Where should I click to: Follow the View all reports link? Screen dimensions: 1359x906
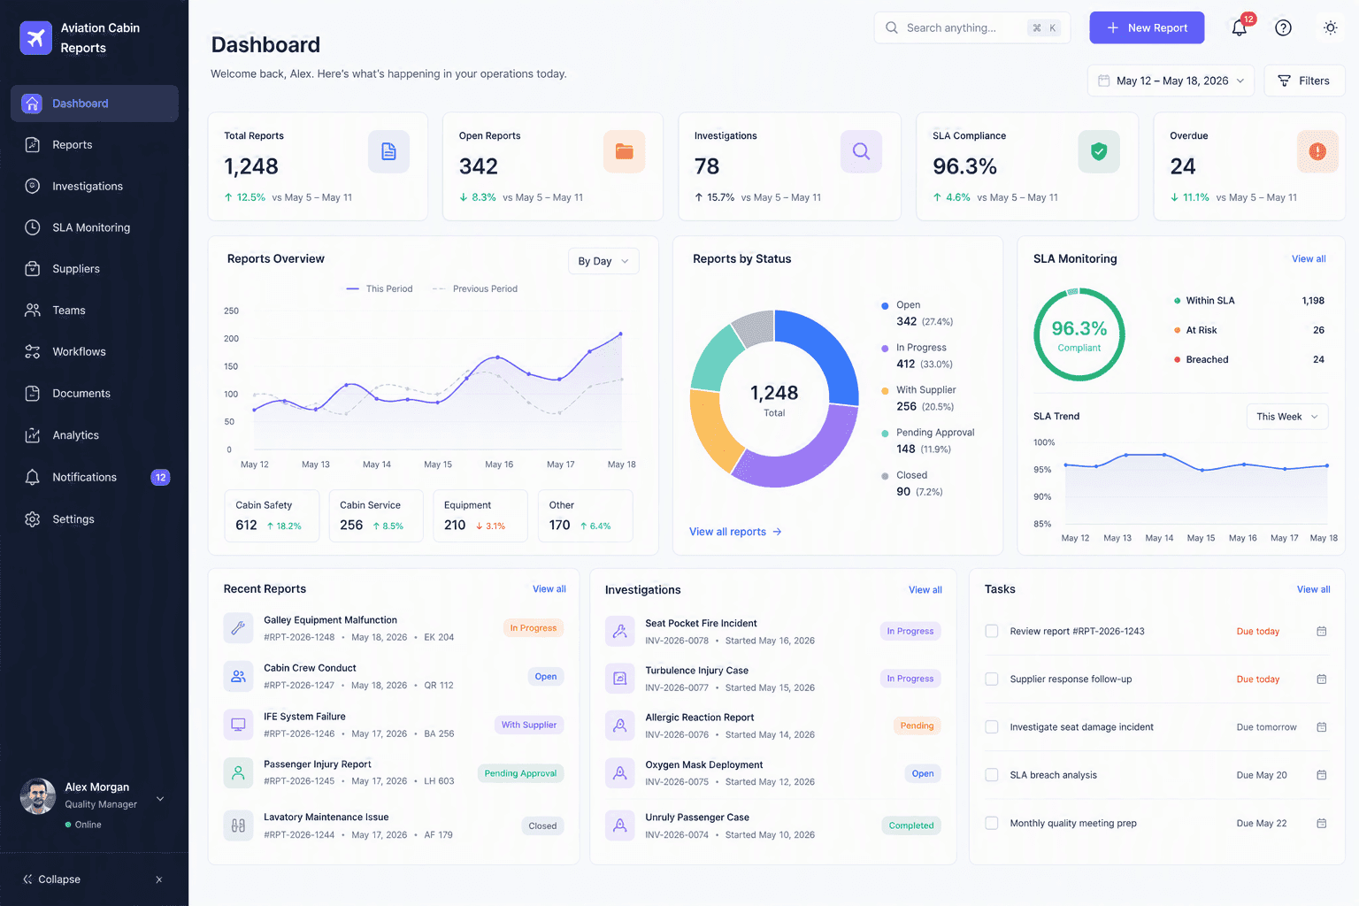coord(735,532)
